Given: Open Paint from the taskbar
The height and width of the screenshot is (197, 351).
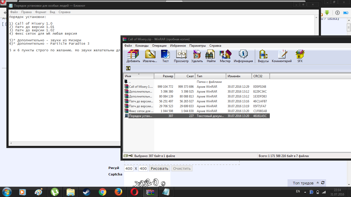Looking at the screenshot, I should click(39, 192).
